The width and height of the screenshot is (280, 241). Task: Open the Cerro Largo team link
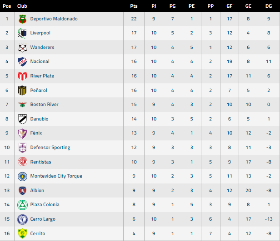43,219
